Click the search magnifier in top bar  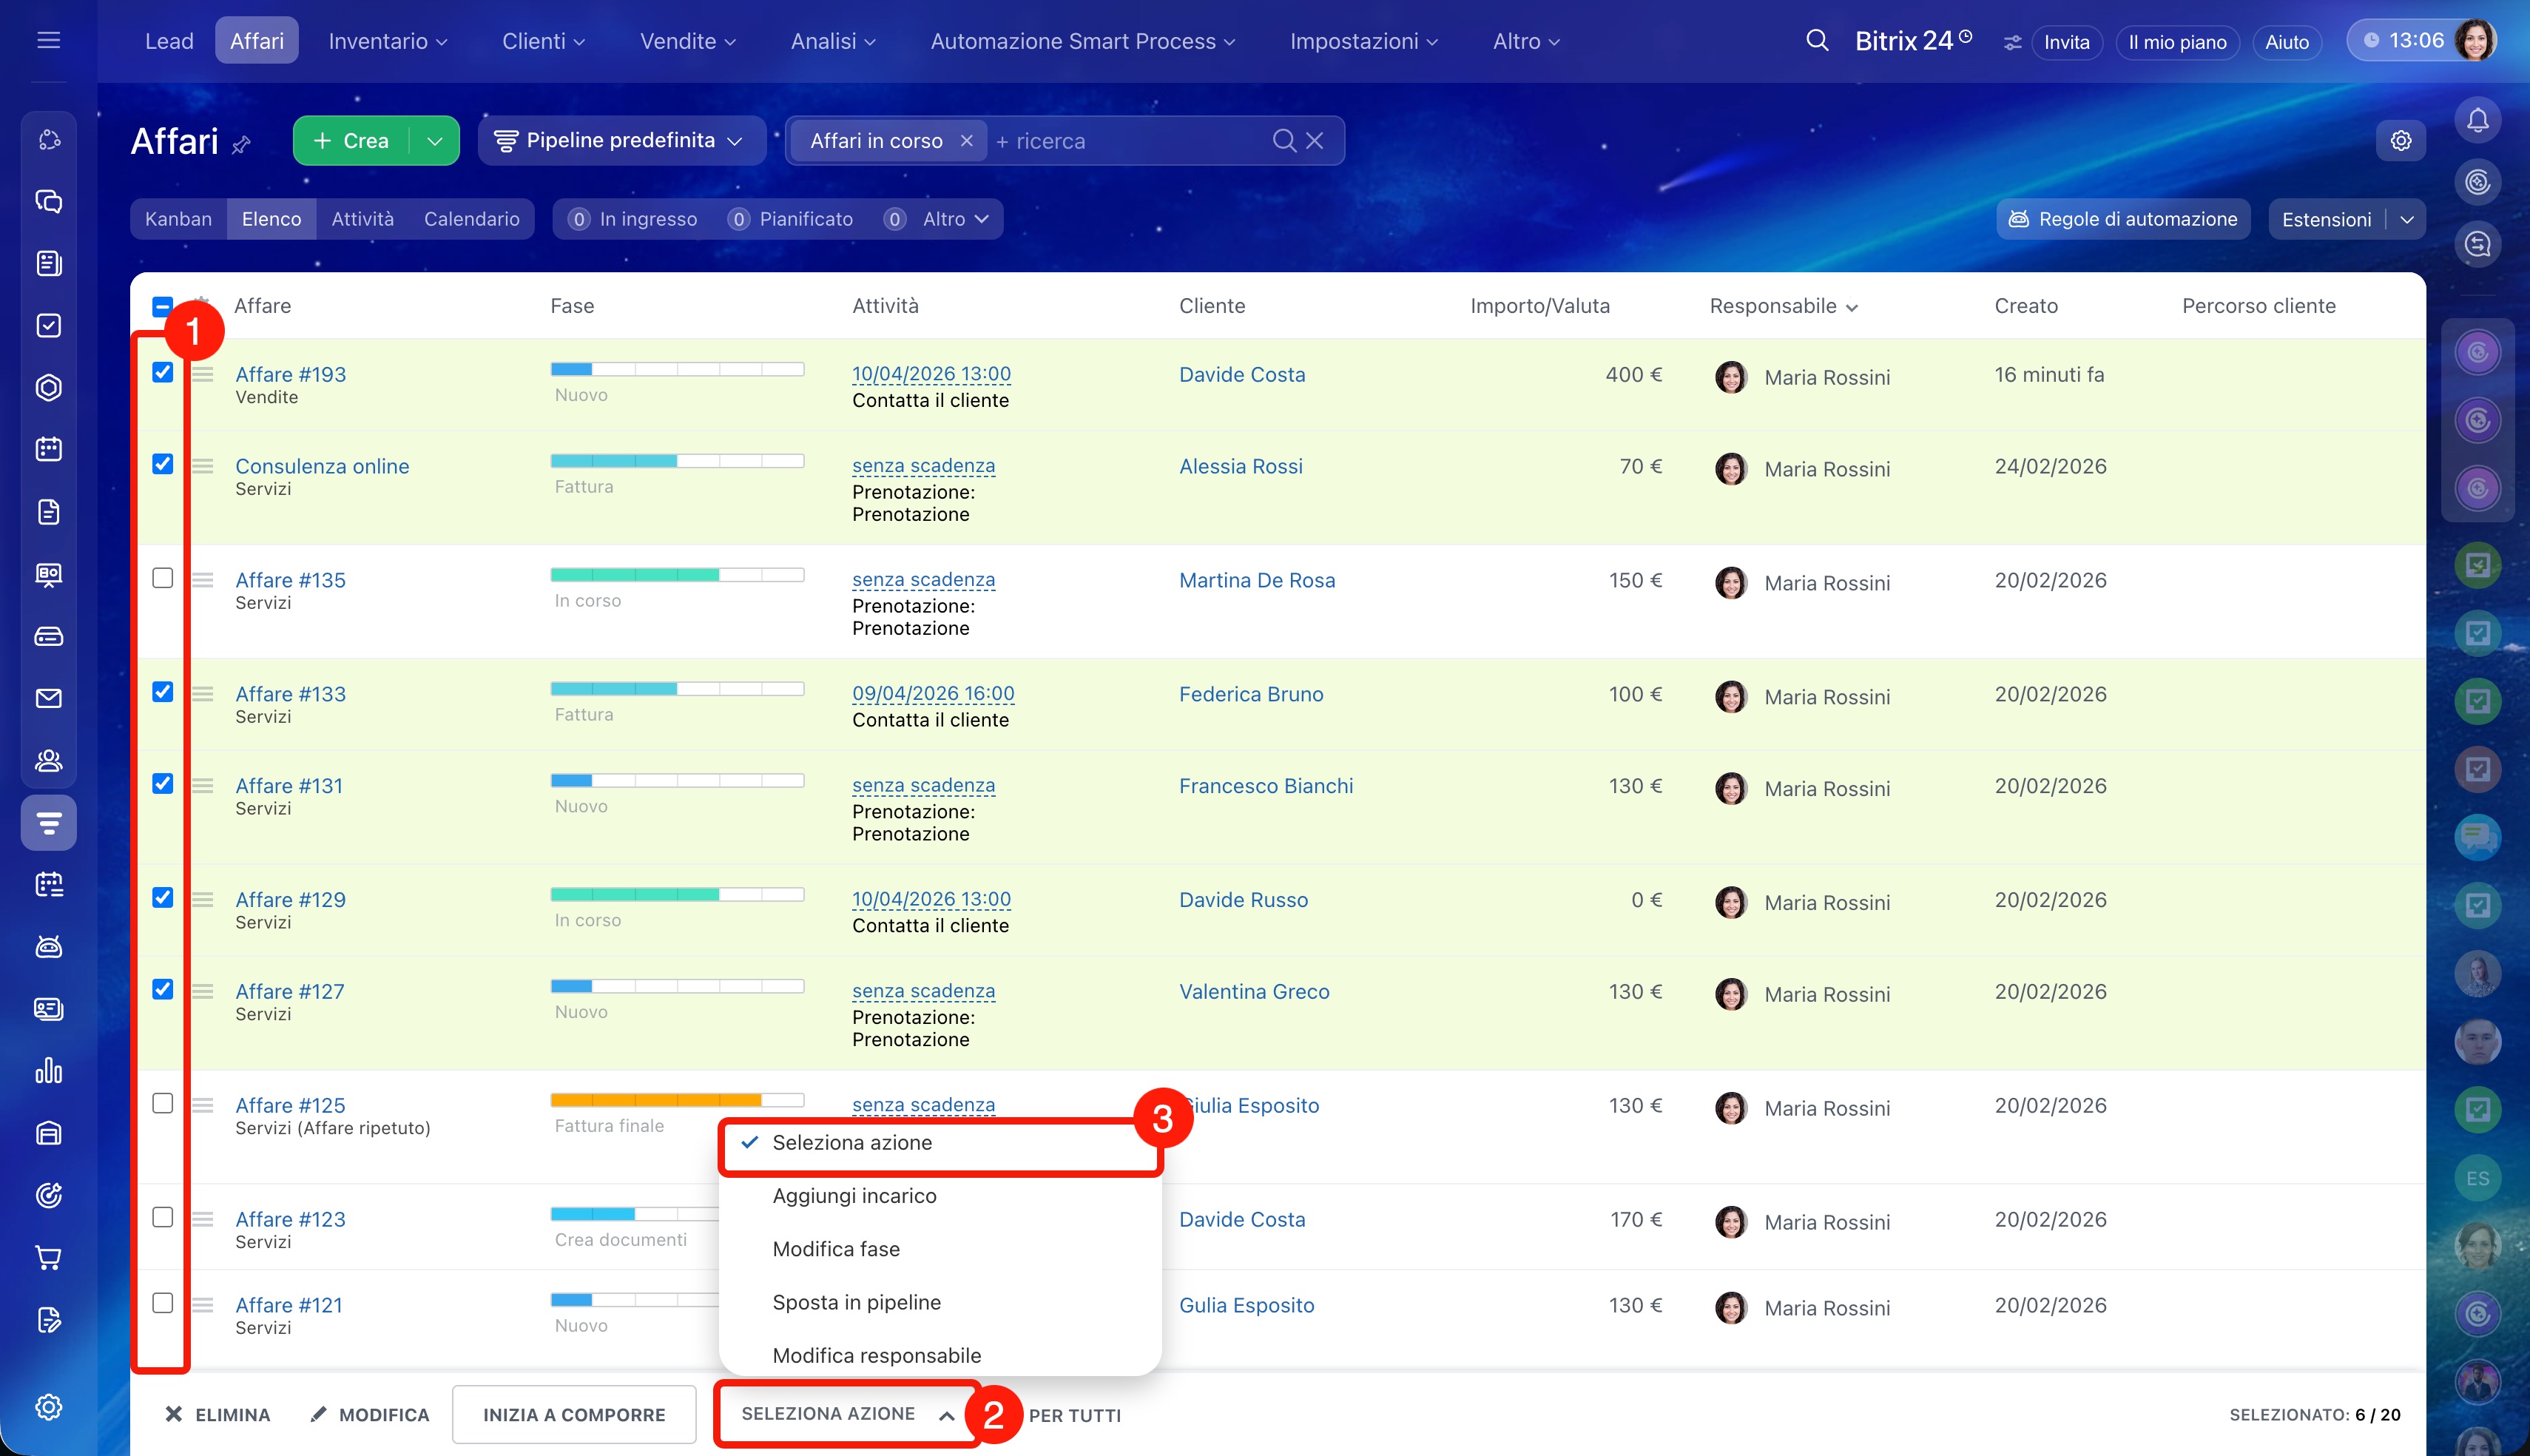(1816, 41)
